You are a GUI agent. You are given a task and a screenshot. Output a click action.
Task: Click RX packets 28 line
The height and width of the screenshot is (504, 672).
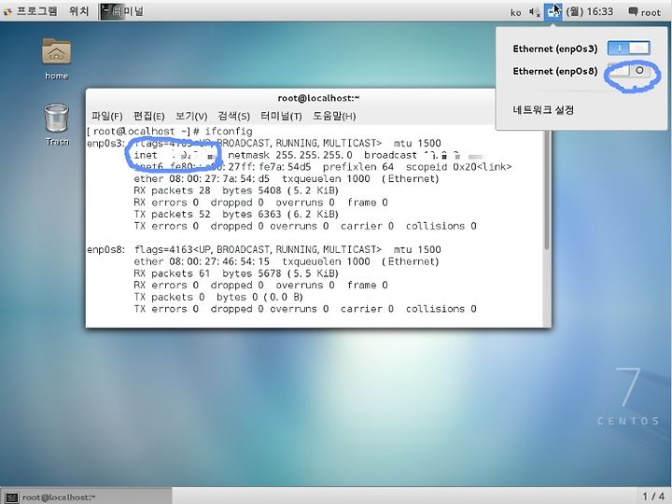(236, 190)
